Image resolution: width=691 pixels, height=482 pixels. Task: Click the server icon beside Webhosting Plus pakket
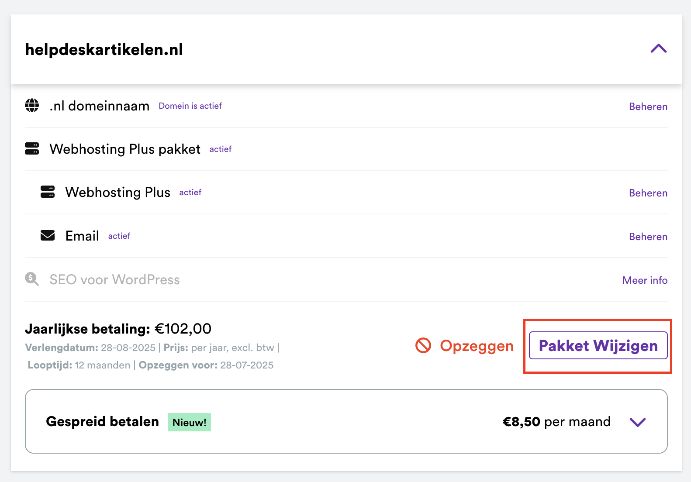32,148
